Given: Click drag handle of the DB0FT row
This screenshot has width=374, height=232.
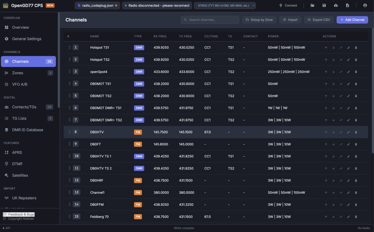Looking at the screenshot, I should point(69,144).
